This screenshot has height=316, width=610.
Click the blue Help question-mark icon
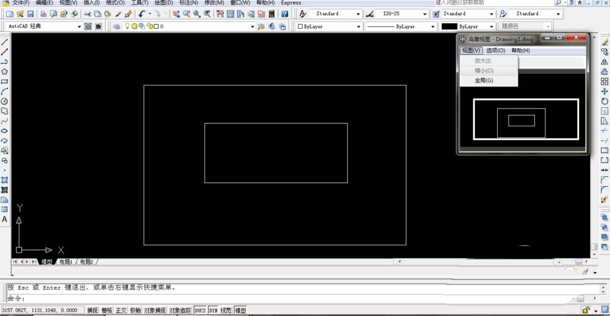coord(285,14)
